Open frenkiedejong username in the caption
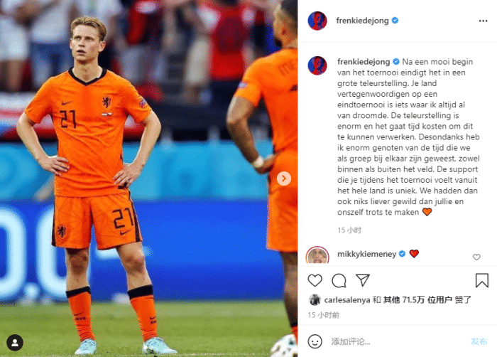This screenshot has height=357, width=497. (x=364, y=62)
